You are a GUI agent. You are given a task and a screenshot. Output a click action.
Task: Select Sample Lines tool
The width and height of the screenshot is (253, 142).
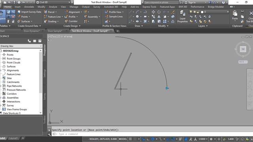114,17
